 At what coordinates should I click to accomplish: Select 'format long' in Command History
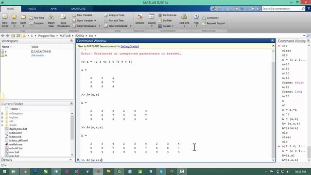tap(292, 92)
